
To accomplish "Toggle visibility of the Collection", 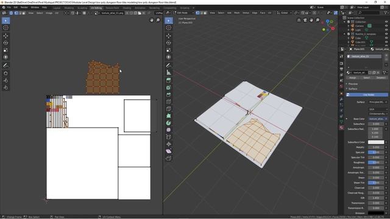I will click(386, 22).
